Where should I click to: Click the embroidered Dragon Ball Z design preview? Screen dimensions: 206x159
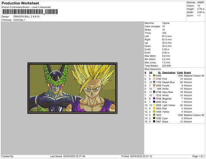[x=72, y=88]
